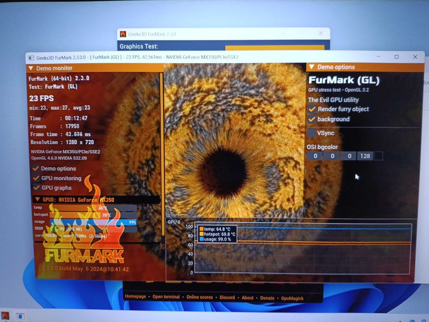
Task: Close the background Geeks3D FurMark launcher window
Action: click(x=320, y=34)
